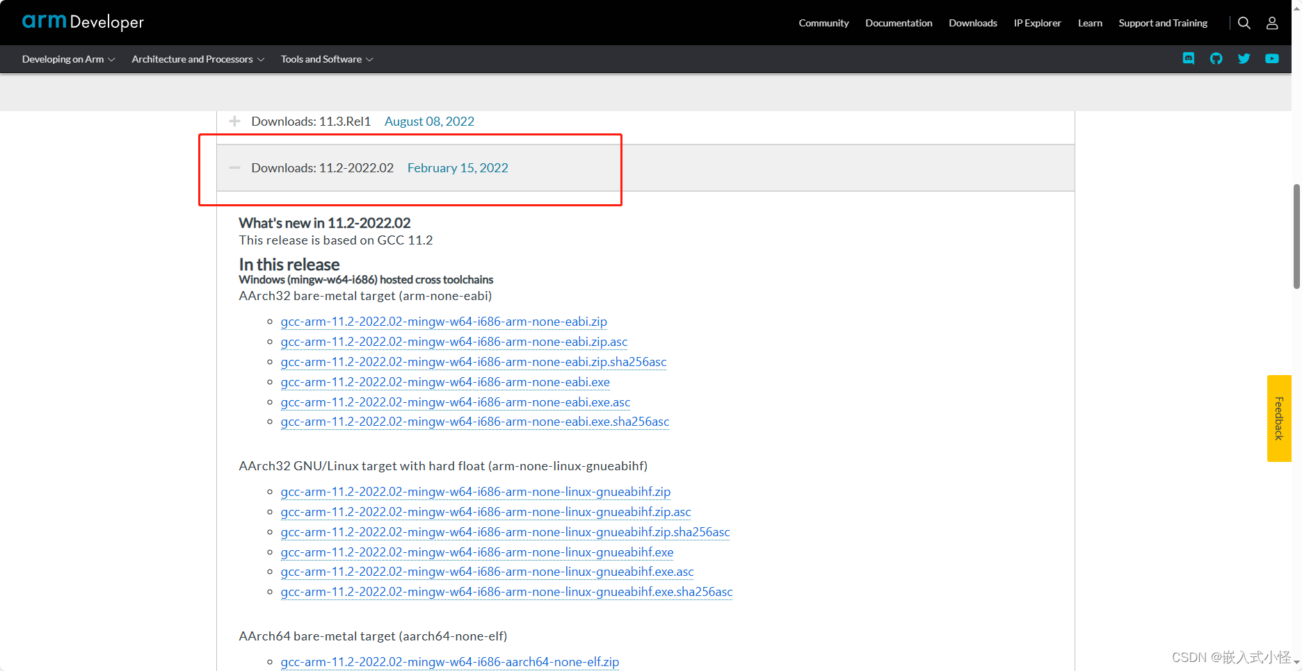The image size is (1302, 671).
Task: Download arm-none-linux-gnueabihf.zip
Action: pyautogui.click(x=476, y=492)
